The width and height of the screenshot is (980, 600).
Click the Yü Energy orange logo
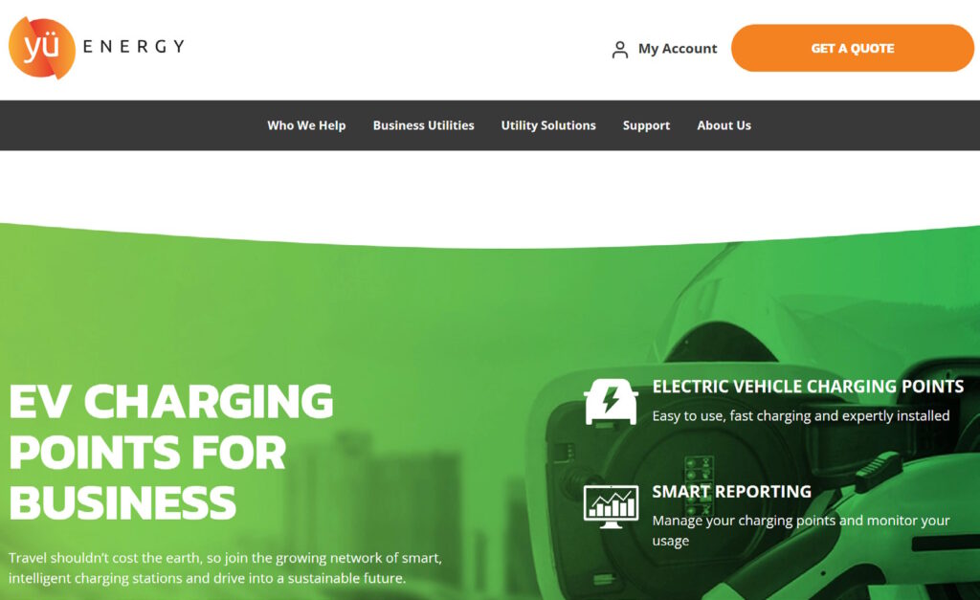point(42,48)
